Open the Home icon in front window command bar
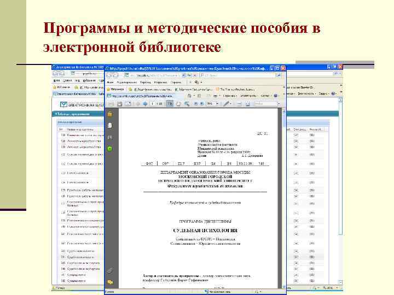 pyautogui.click(x=189, y=96)
